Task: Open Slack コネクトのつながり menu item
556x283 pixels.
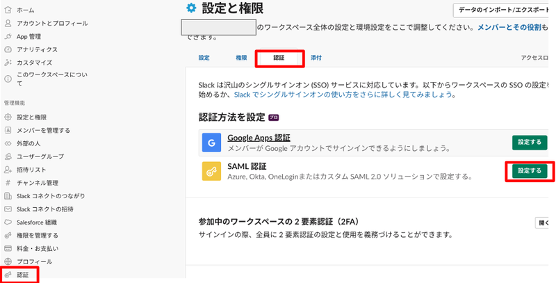Action: 51,196
